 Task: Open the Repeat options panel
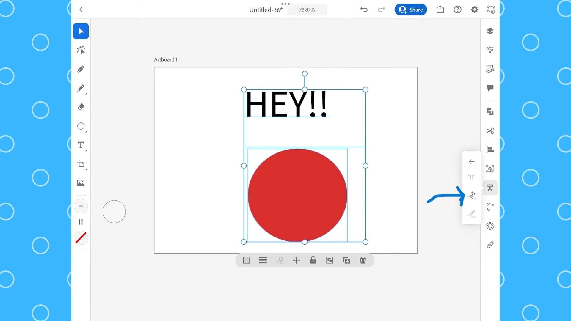[490, 226]
